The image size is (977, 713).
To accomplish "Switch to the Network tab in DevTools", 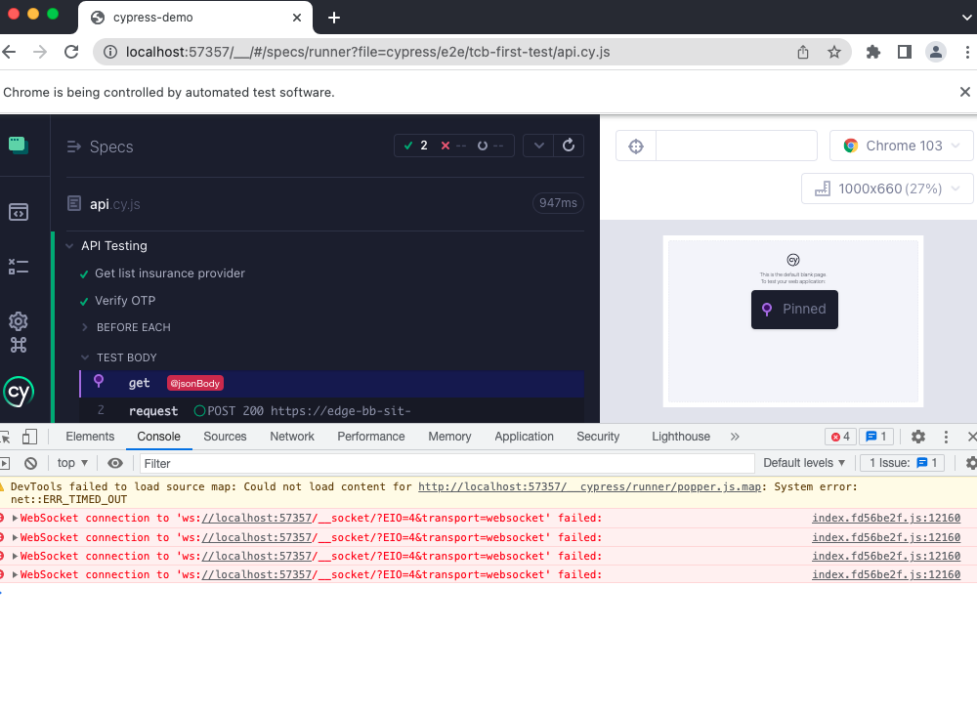I will tap(291, 437).
